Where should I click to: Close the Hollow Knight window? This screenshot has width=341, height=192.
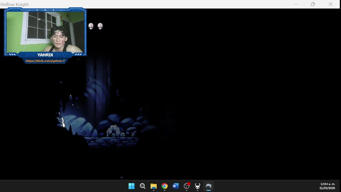(x=331, y=4)
